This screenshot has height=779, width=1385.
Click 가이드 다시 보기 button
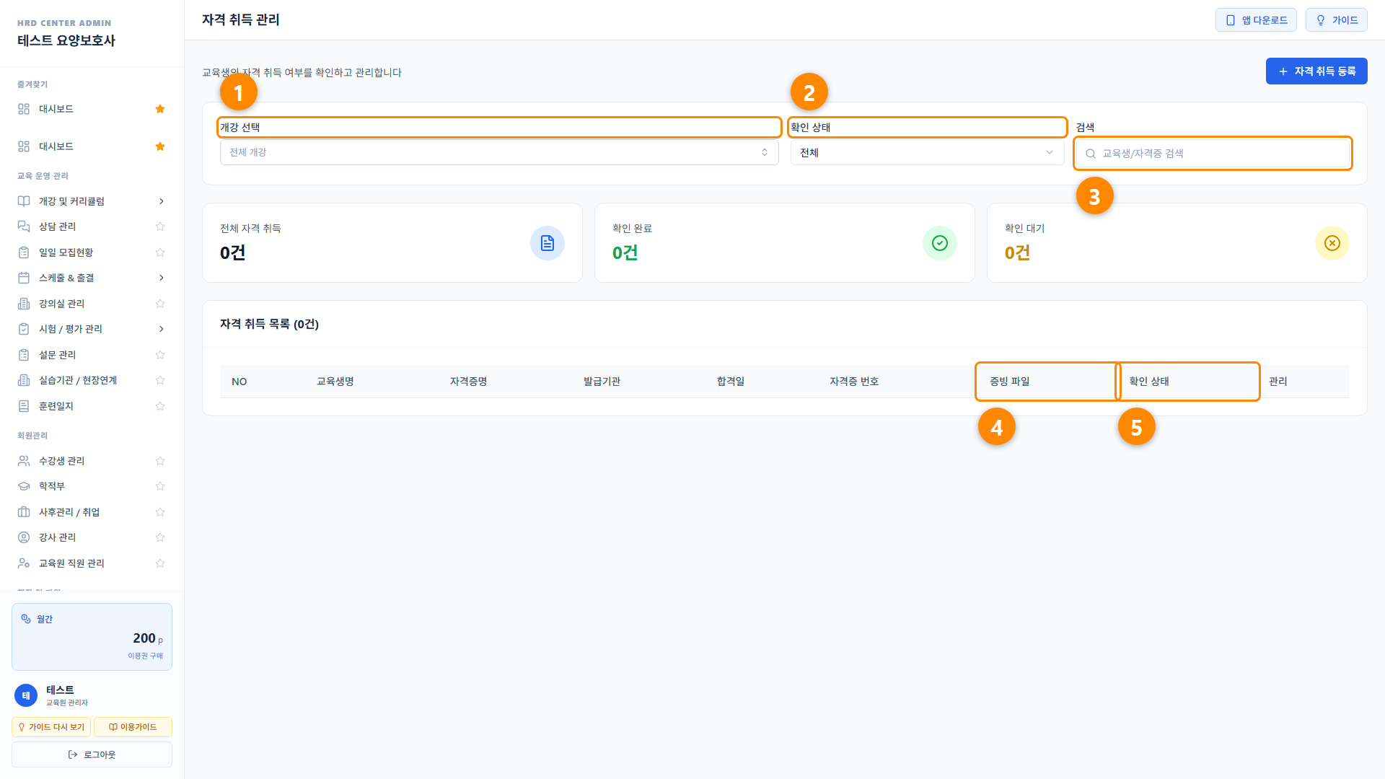(x=51, y=727)
